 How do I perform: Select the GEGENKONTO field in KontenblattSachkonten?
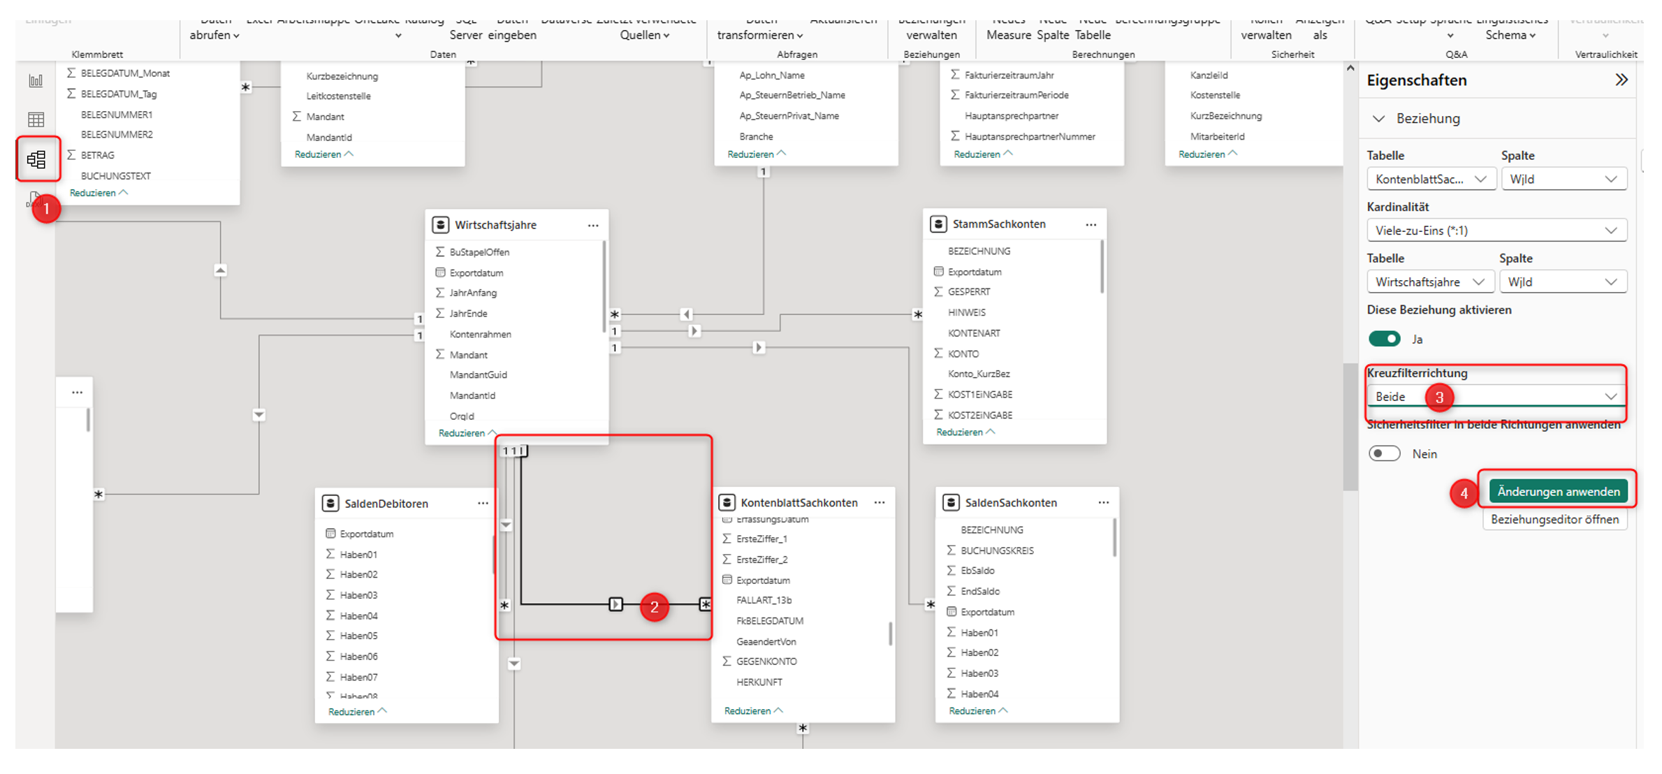[766, 662]
